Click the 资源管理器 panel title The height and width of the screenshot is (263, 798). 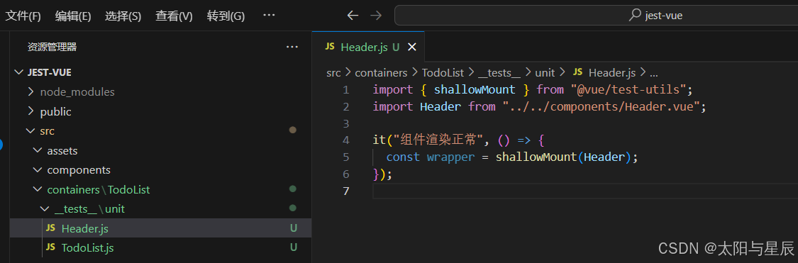pyautogui.click(x=52, y=47)
